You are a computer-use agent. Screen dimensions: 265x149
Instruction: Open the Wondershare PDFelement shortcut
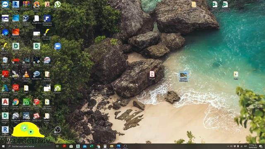[47, 18]
